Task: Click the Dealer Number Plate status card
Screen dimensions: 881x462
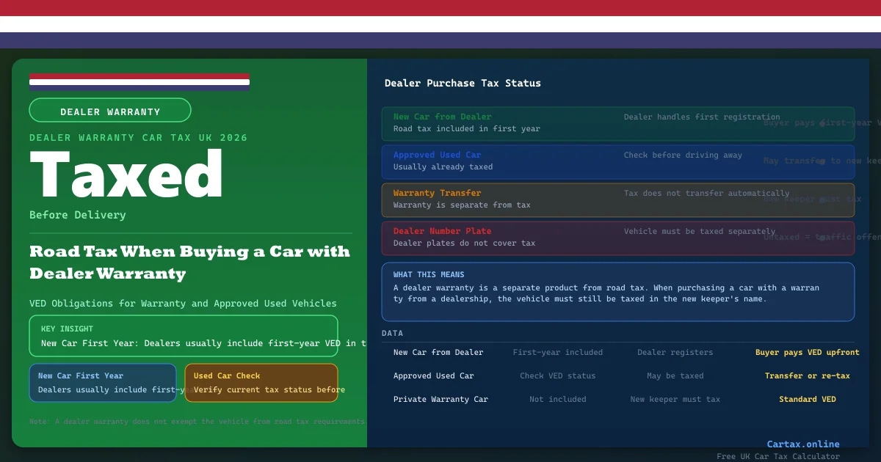Action: pos(617,238)
